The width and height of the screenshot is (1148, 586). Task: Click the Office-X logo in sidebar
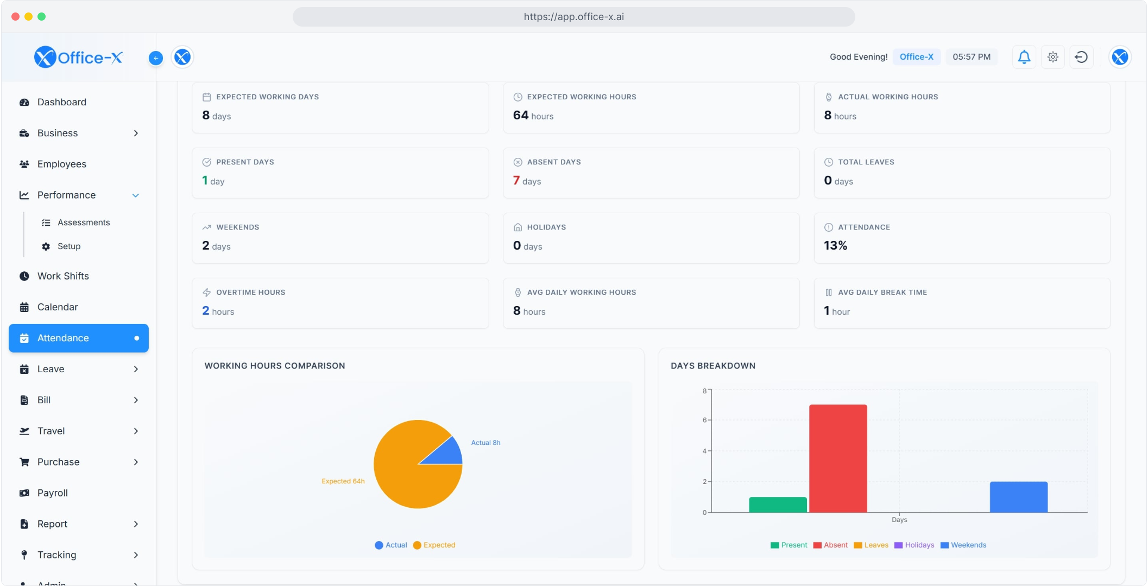79,57
